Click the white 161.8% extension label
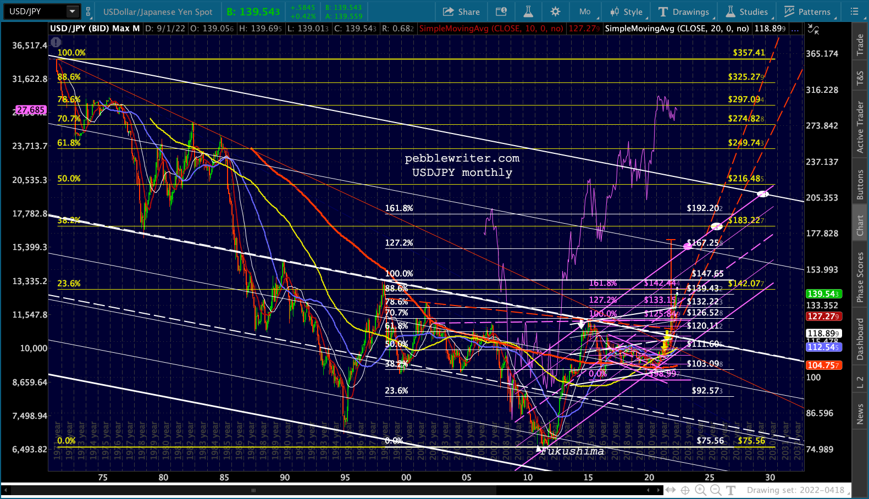 pos(399,208)
